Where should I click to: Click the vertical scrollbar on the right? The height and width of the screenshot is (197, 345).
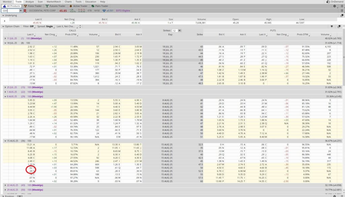click(343, 101)
